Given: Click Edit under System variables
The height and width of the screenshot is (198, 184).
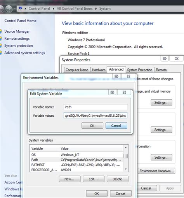Looking at the screenshot, I should (94, 179).
